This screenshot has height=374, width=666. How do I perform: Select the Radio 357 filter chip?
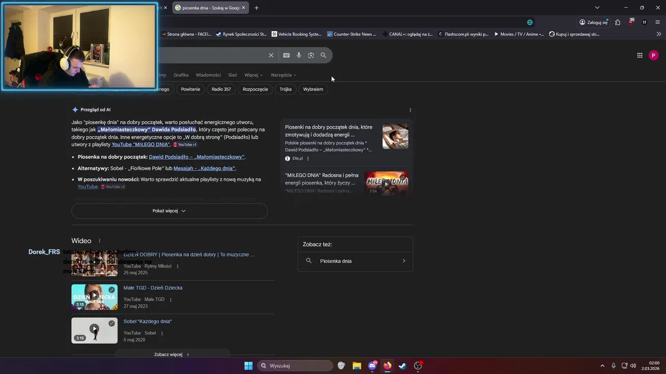pos(221,89)
